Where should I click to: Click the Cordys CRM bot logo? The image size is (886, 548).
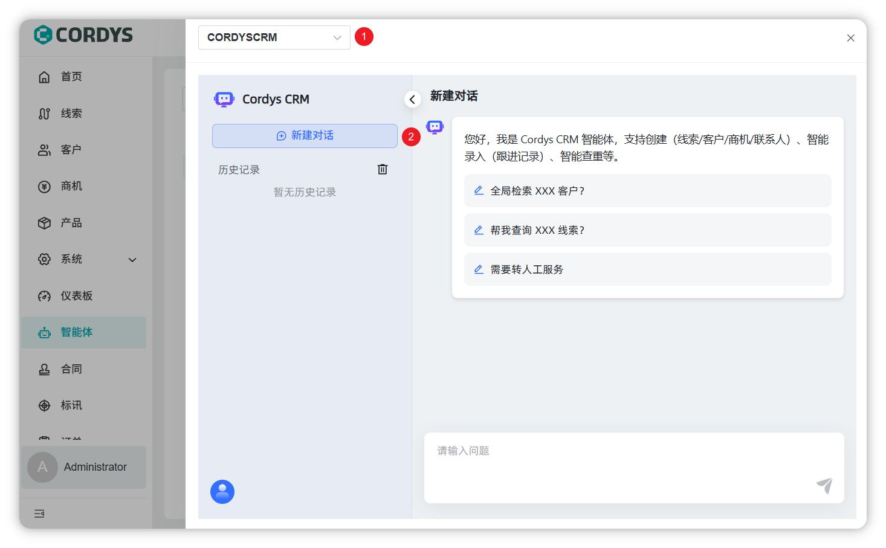click(224, 99)
